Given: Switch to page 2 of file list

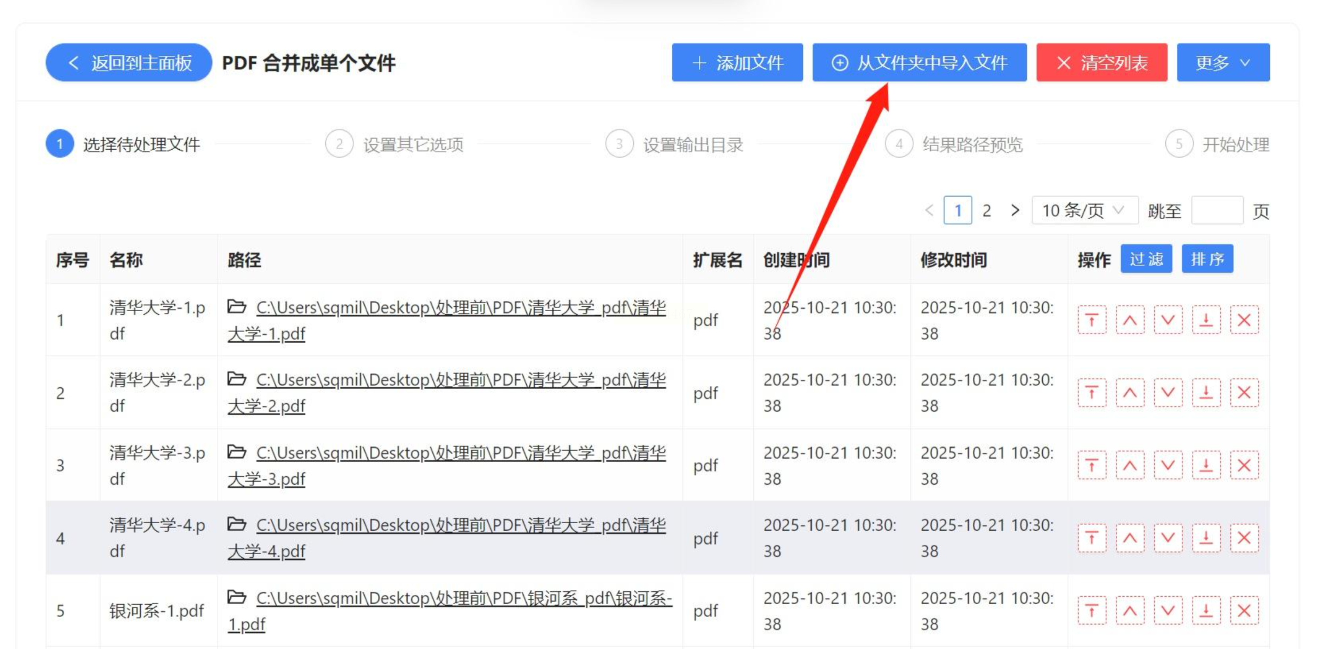Looking at the screenshot, I should [x=987, y=211].
